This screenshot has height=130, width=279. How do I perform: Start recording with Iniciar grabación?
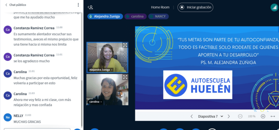point(195,7)
